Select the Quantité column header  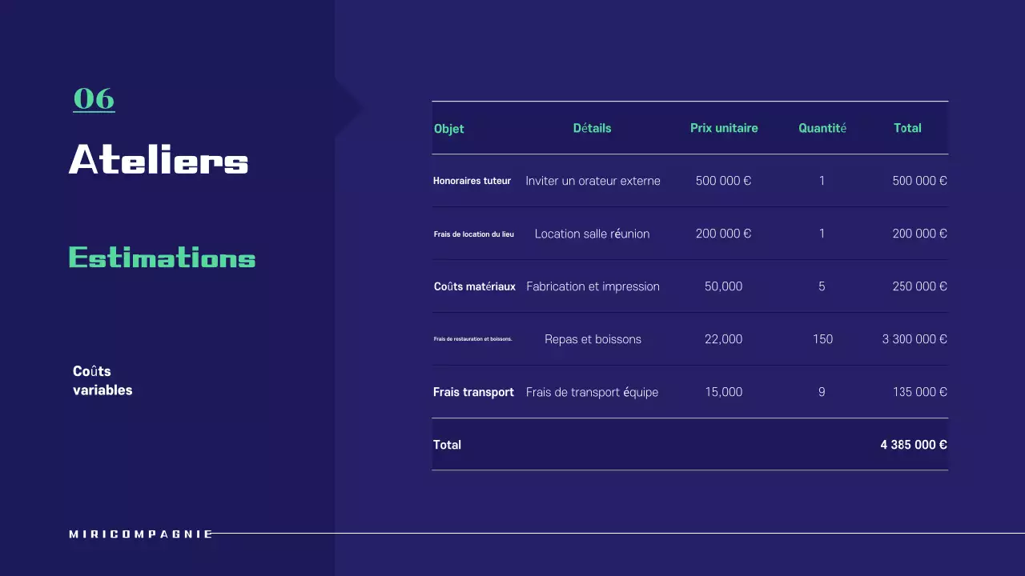point(822,128)
